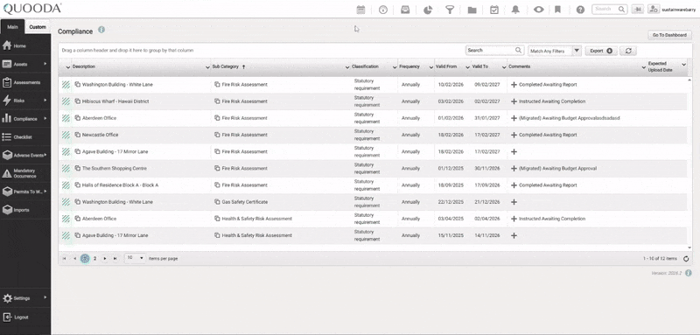Go to the first page arrow

64,258
